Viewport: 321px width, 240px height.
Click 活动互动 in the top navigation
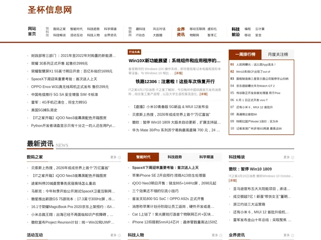pyautogui.click(x=76, y=35)
